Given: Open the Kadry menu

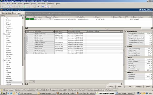Looking at the screenshot, I should pos(4,4).
